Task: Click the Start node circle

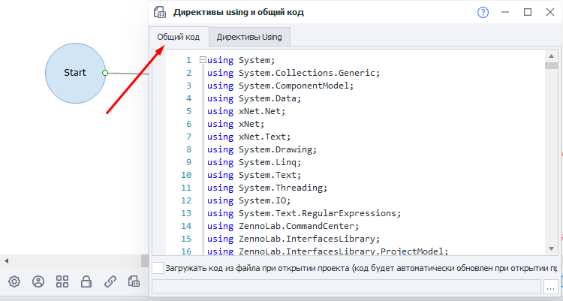Action: click(74, 73)
